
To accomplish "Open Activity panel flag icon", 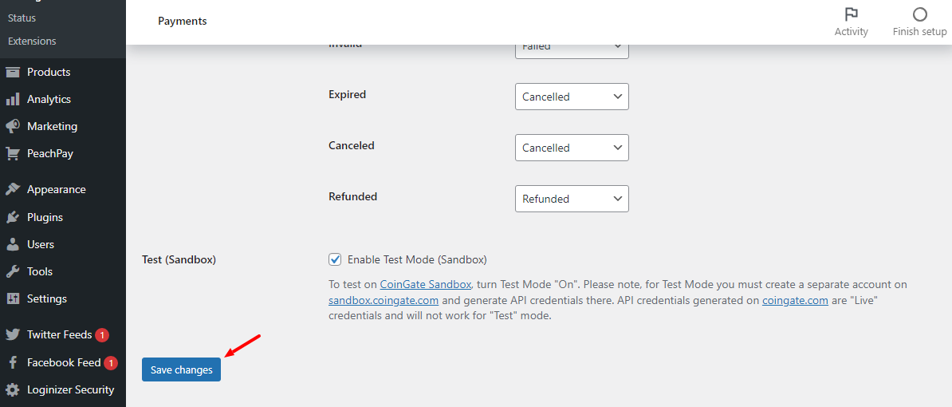I will [x=851, y=14].
